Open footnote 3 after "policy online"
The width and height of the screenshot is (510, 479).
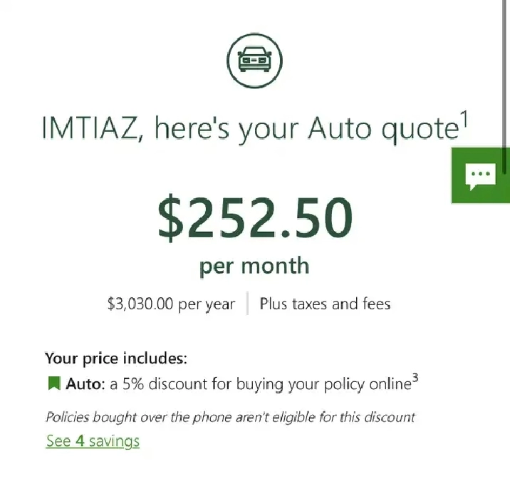(x=415, y=378)
